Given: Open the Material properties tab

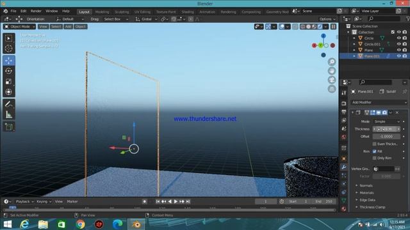Looking at the screenshot, I should (x=344, y=209).
